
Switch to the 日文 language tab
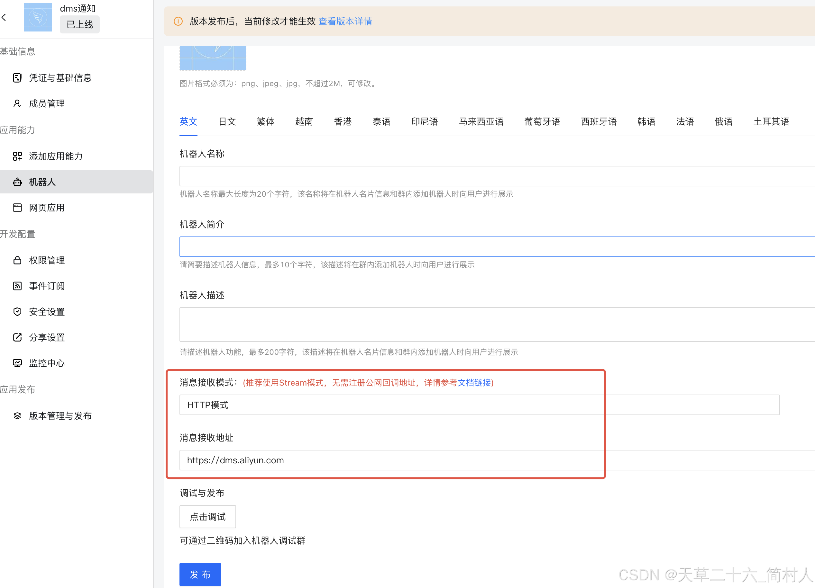click(227, 122)
